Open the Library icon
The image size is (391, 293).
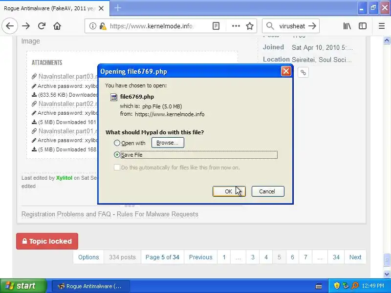[x=347, y=26]
